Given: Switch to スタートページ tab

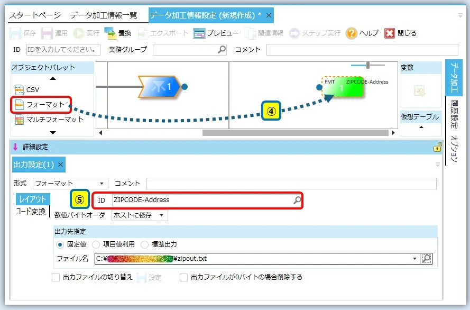Looking at the screenshot, I should click(35, 15).
